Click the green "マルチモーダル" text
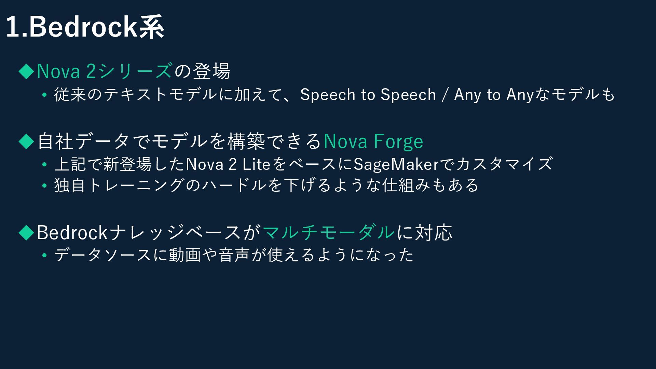 329,232
